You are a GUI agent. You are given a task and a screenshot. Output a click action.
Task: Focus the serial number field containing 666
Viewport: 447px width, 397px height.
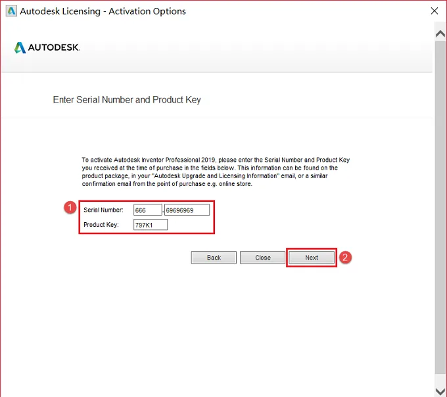[148, 210]
